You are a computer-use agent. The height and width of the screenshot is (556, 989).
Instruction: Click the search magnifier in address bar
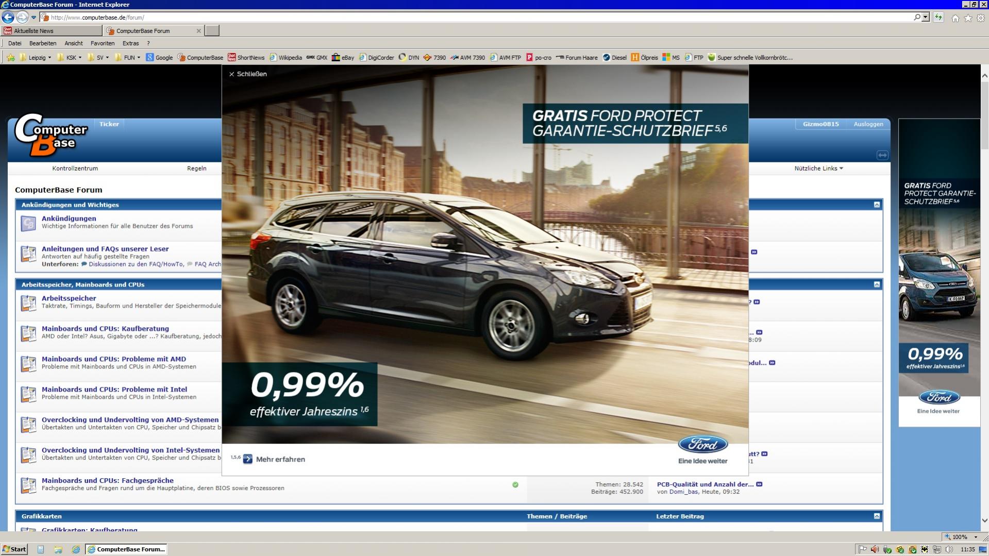pos(917,18)
